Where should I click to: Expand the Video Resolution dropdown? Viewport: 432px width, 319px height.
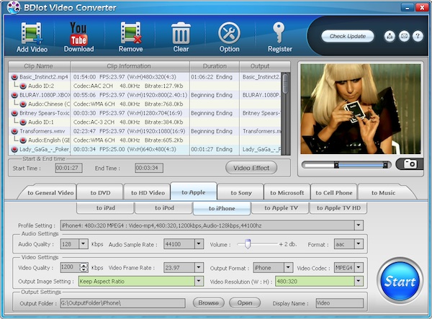coord(359,282)
